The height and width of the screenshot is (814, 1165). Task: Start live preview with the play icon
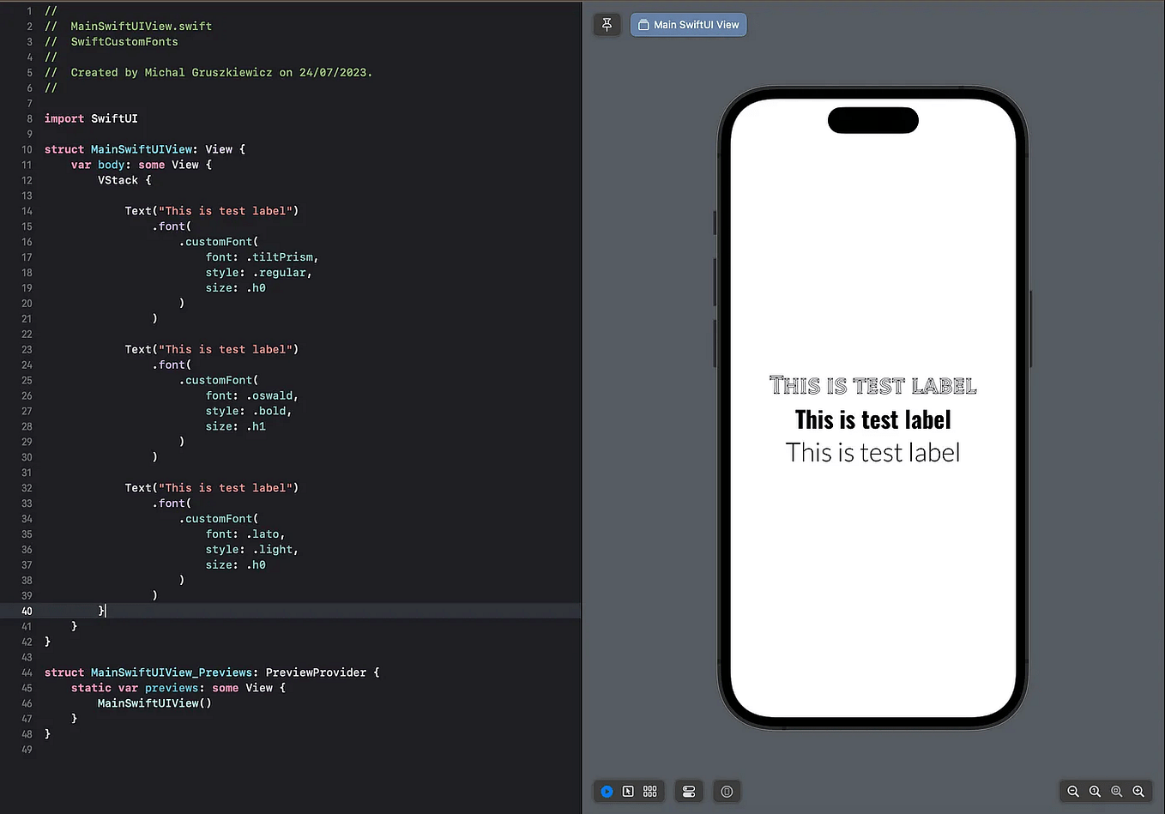pos(607,791)
